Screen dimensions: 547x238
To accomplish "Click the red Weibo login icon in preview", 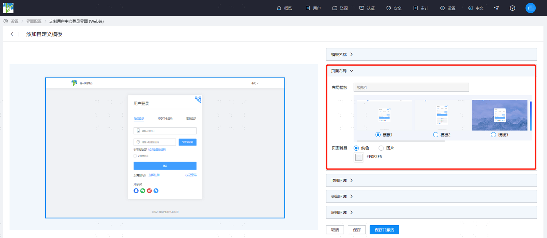I will click(149, 191).
